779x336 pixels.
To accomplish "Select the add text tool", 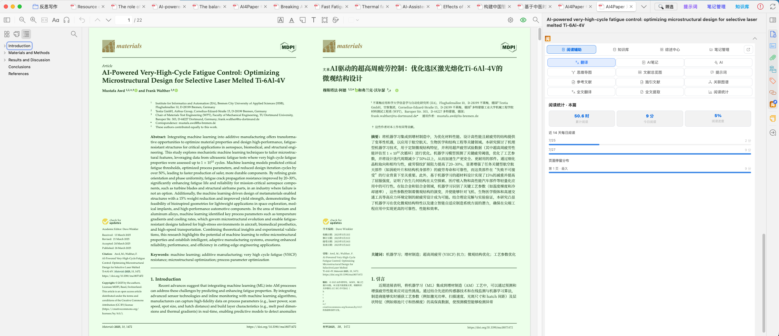I will (x=314, y=20).
